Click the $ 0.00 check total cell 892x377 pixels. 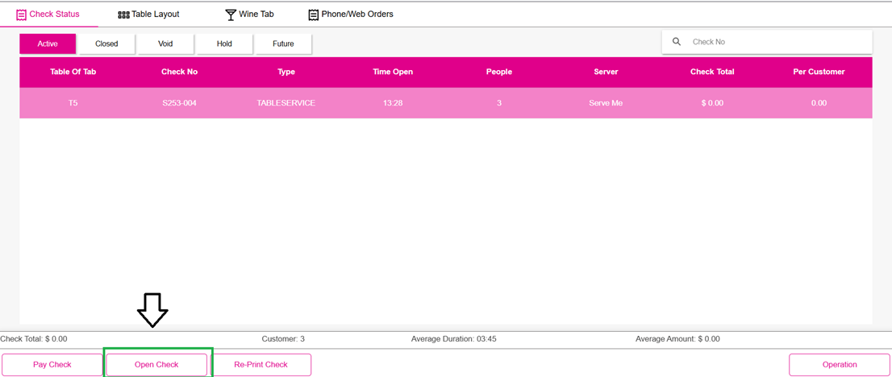tap(712, 103)
